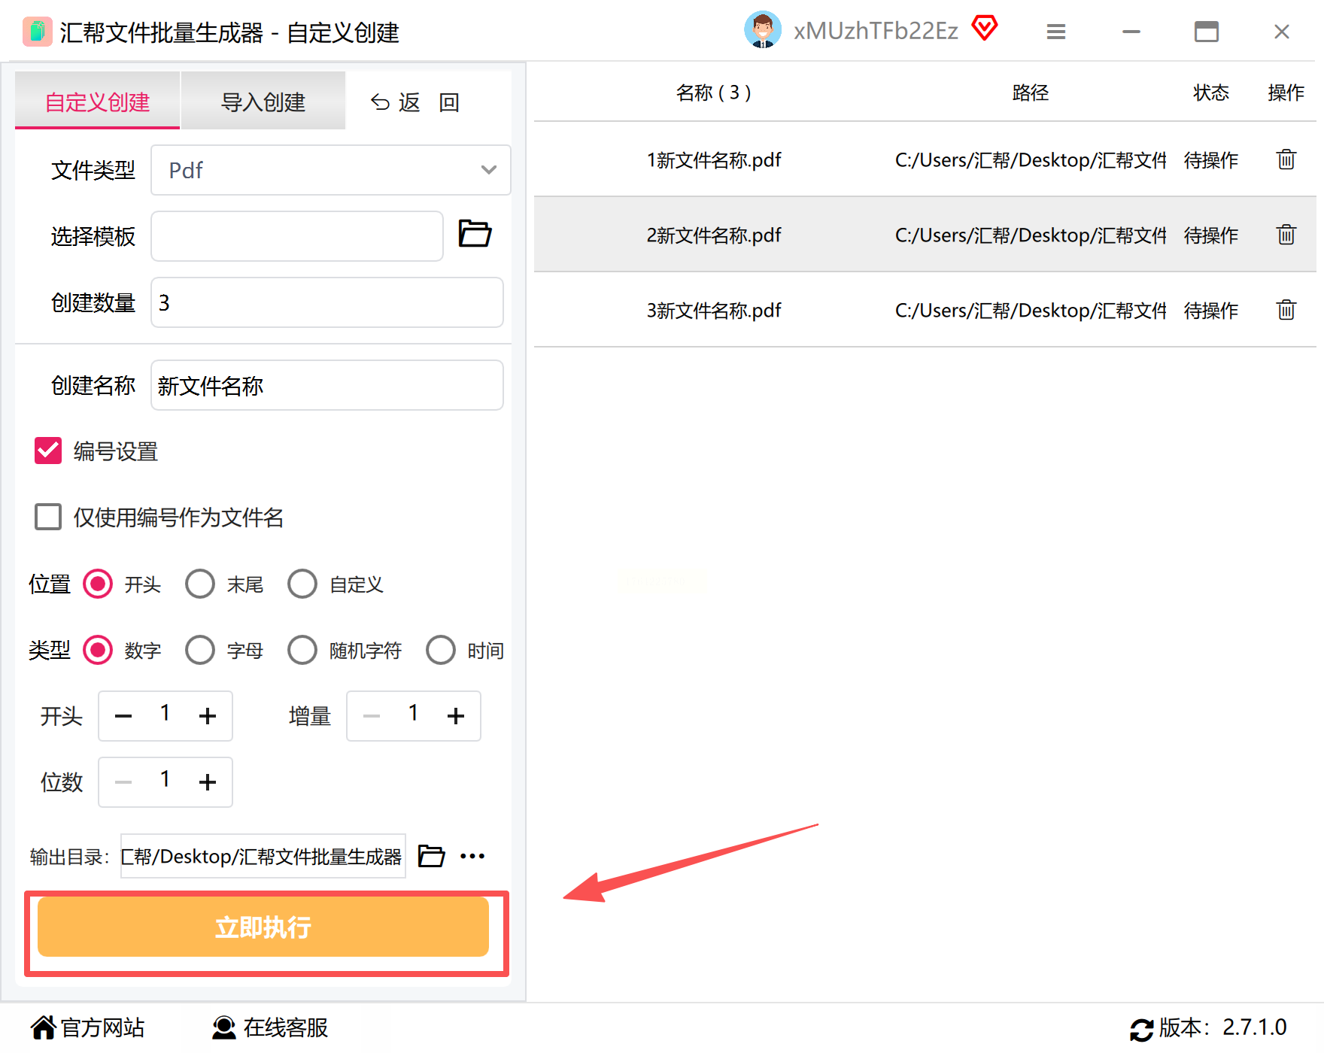Click the 创建名称 input field
Screen dimensions: 1324x1053
(x=327, y=385)
